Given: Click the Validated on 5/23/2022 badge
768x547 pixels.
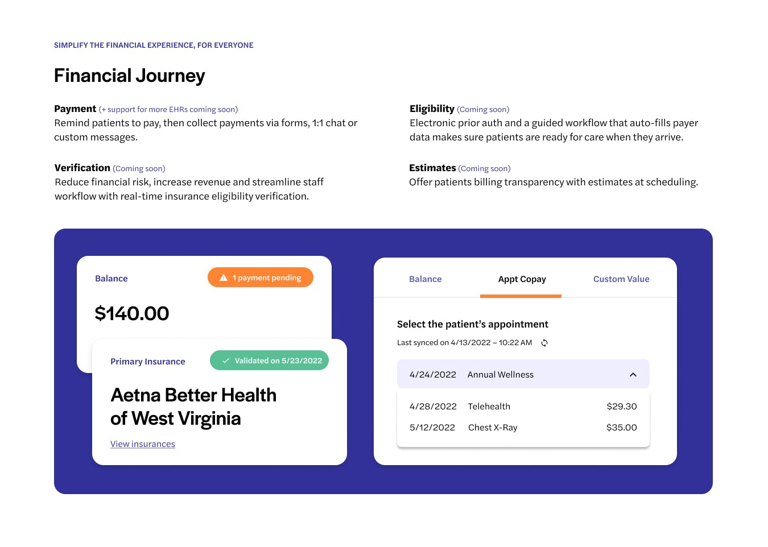Looking at the screenshot, I should pos(269,360).
